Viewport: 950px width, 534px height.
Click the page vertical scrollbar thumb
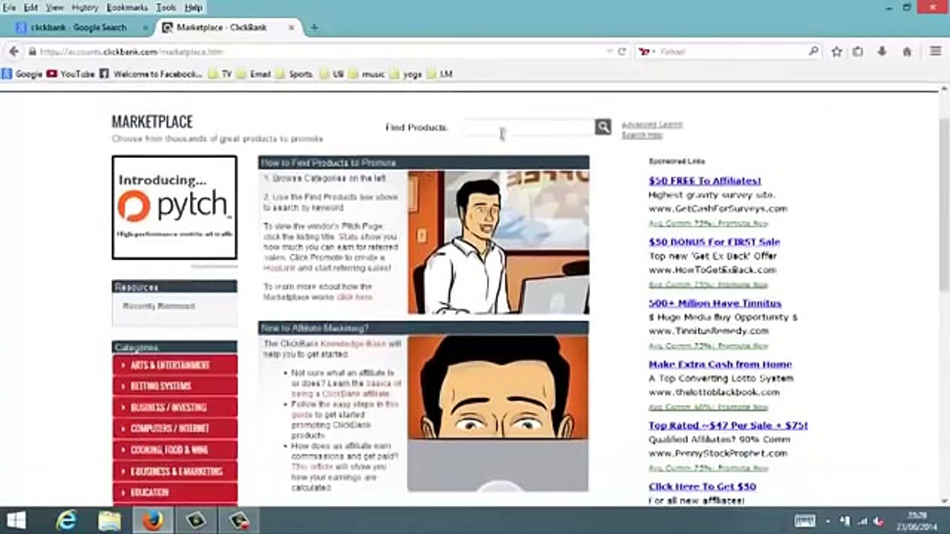tap(943, 204)
